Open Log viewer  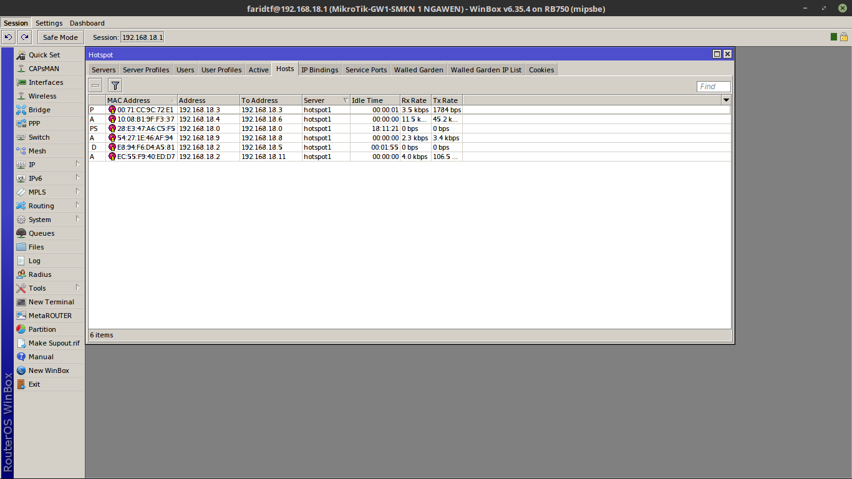pos(49,261)
